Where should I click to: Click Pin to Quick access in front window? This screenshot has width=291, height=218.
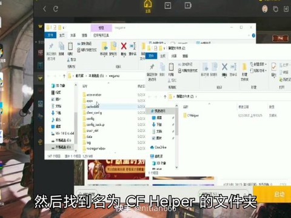(x=152, y=72)
